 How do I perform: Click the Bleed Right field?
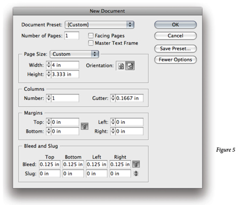120,164
